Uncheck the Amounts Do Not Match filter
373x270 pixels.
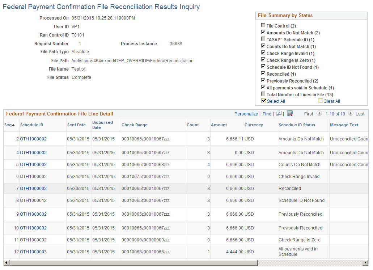click(263, 32)
